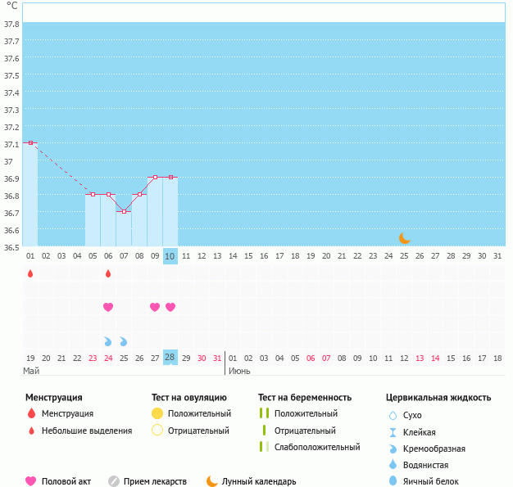
Task: Click the small red drop under cycle day 06
Action: (108, 273)
